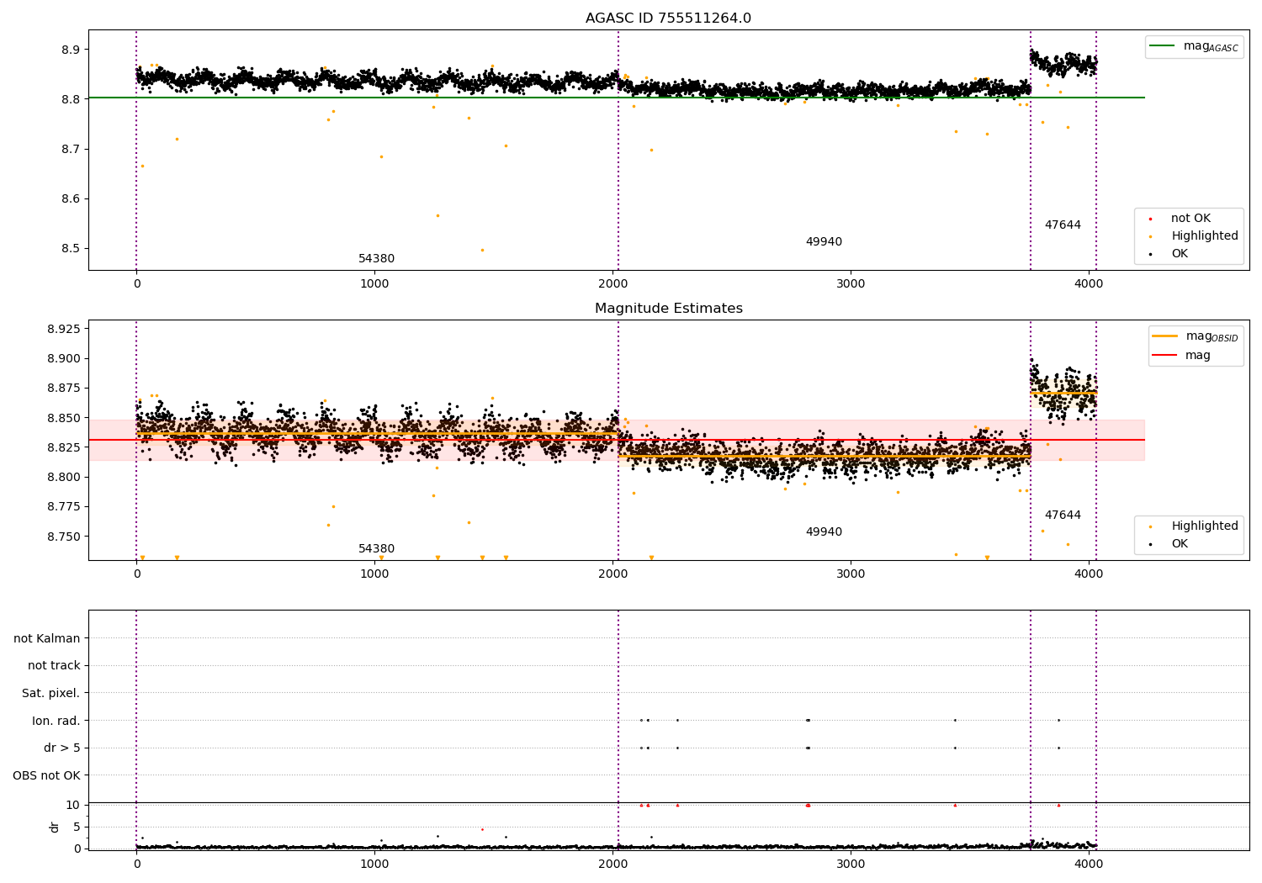Select the "Sat. pixel." axis label

(51, 694)
